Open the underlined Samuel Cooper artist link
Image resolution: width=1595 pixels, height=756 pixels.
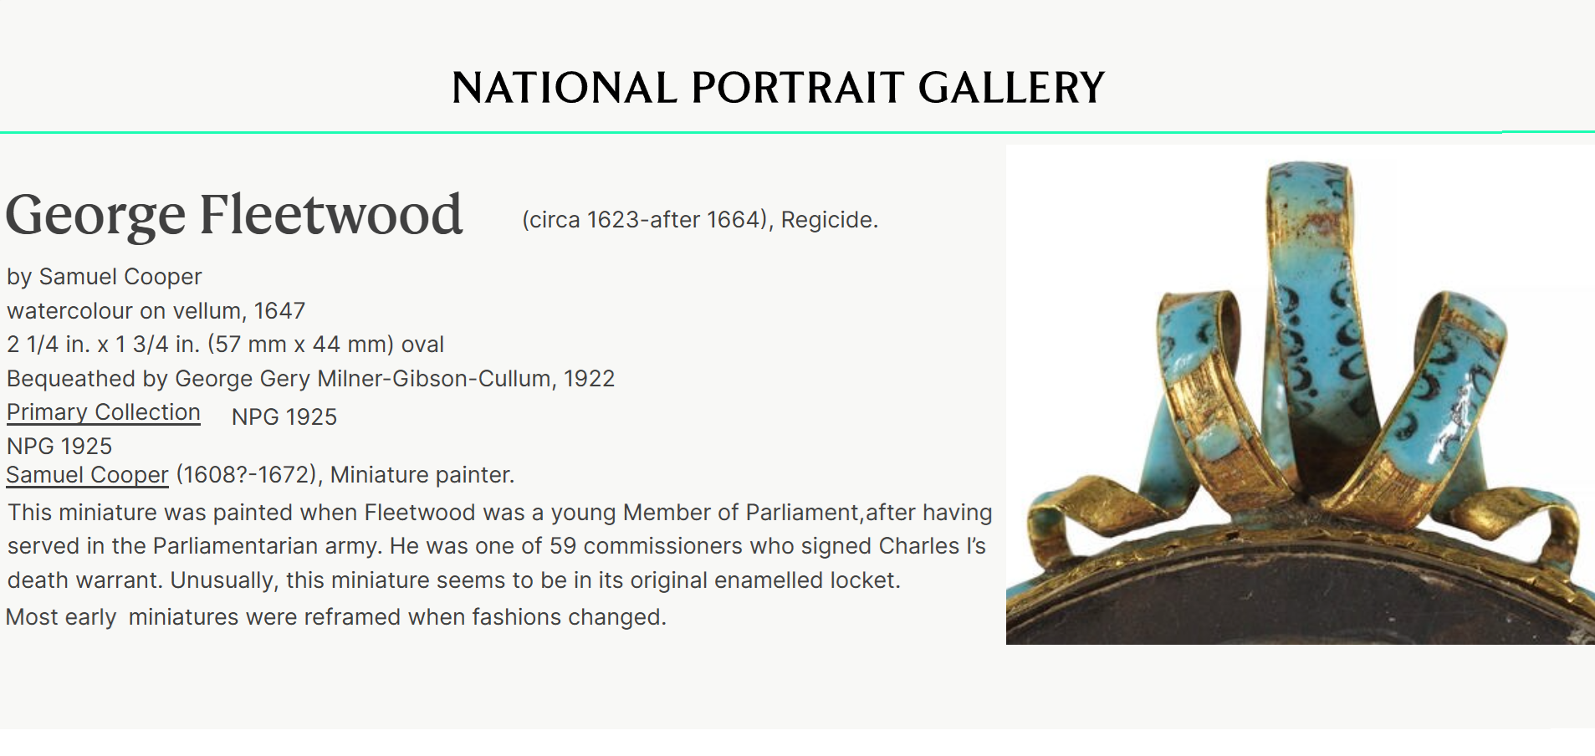click(x=88, y=475)
